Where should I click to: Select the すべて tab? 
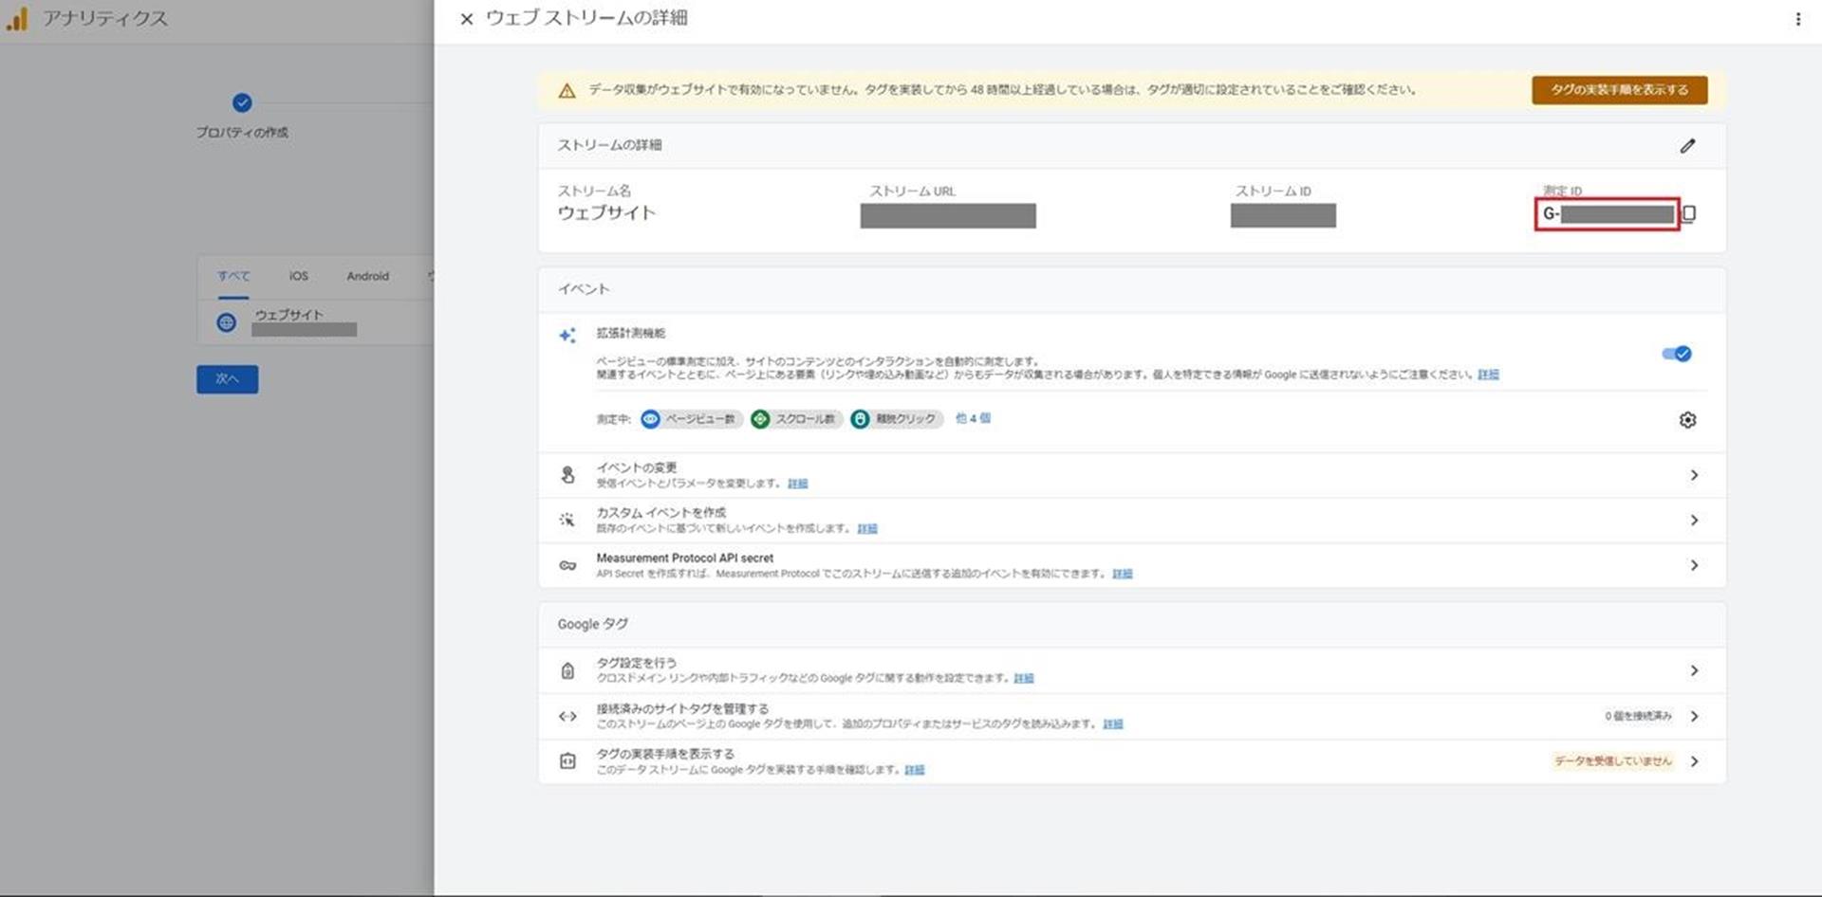[233, 276]
